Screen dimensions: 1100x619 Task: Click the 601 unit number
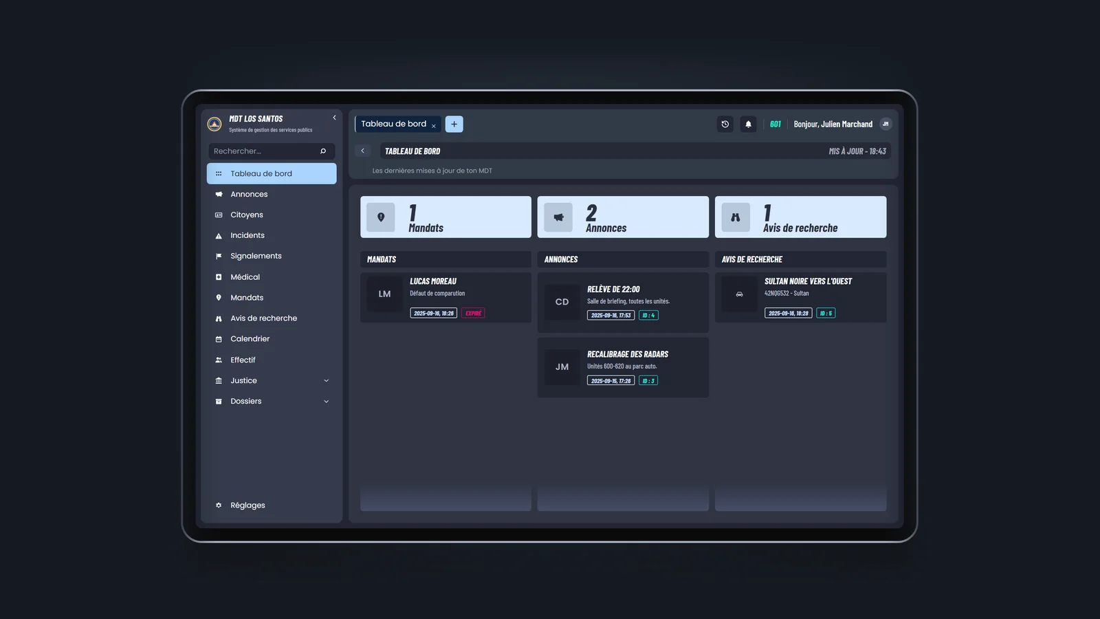[x=775, y=124]
